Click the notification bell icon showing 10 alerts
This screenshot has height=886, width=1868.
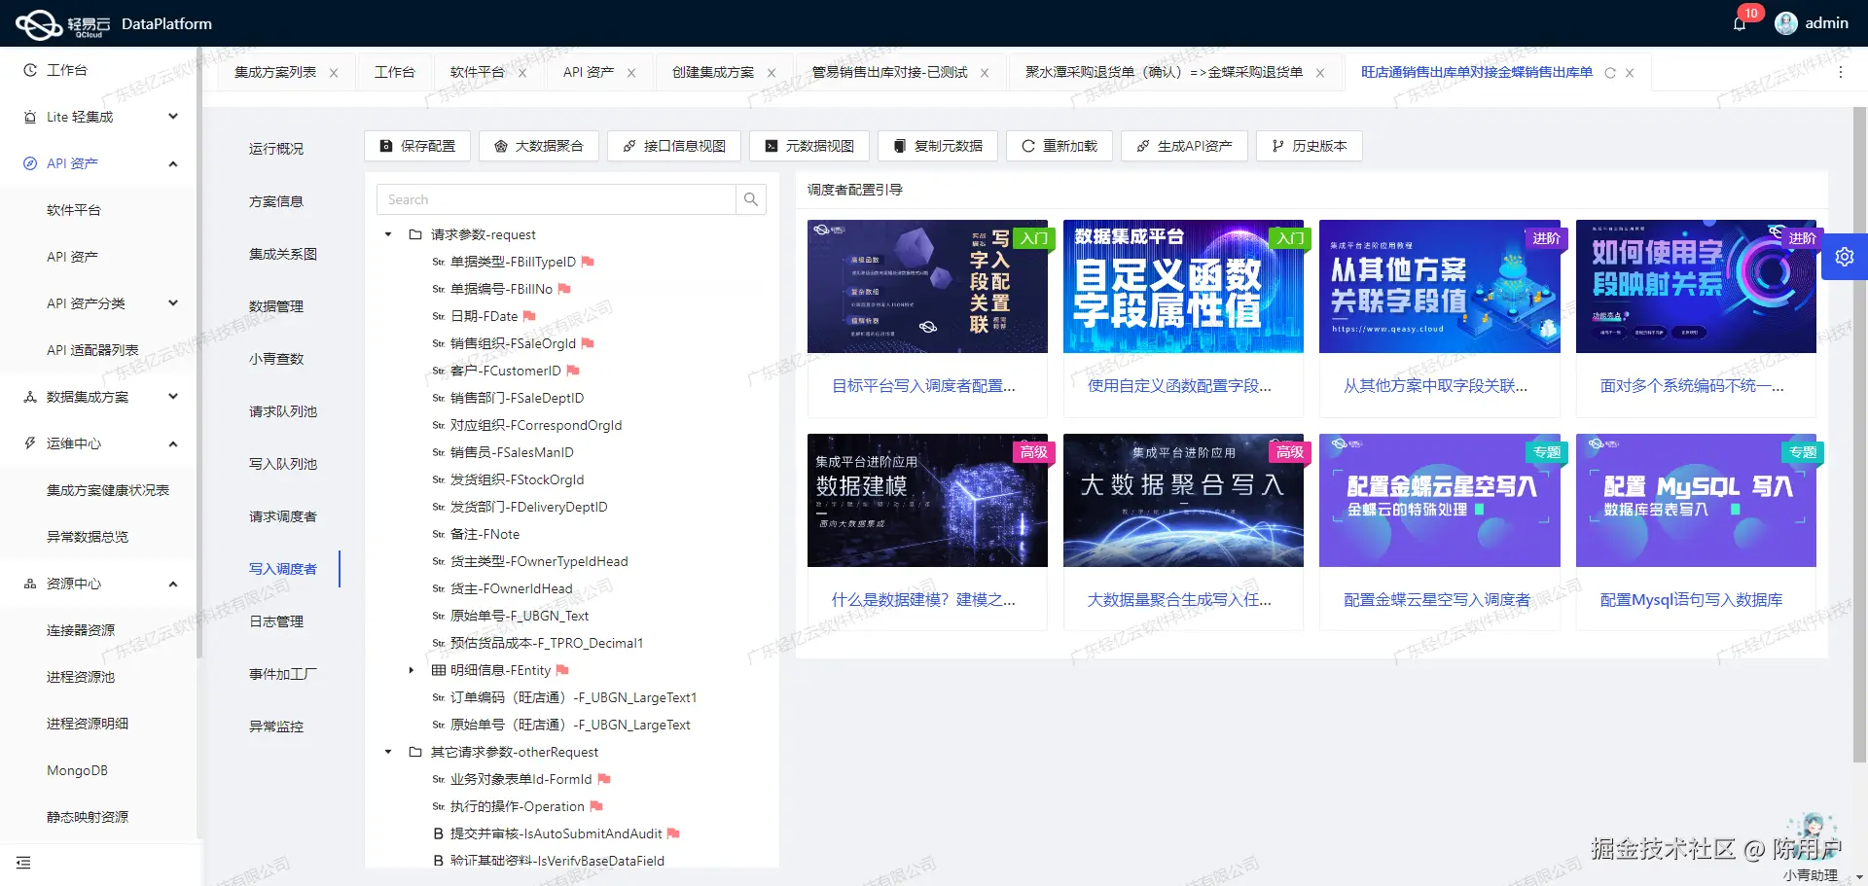(x=1741, y=23)
